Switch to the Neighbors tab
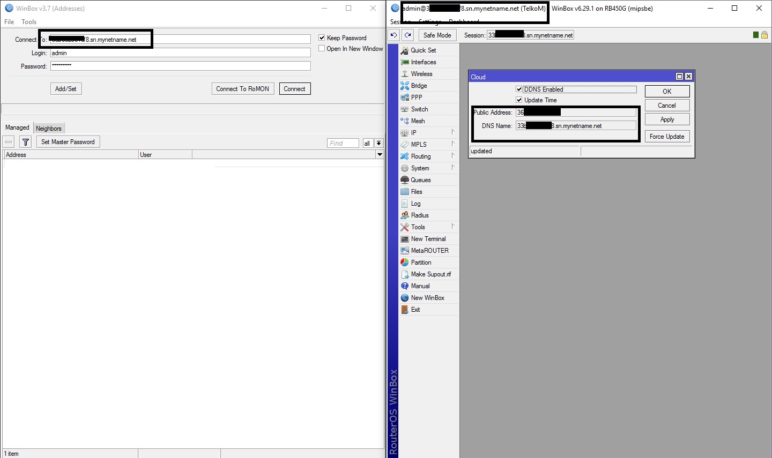Image resolution: width=772 pixels, height=458 pixels. tap(49, 129)
